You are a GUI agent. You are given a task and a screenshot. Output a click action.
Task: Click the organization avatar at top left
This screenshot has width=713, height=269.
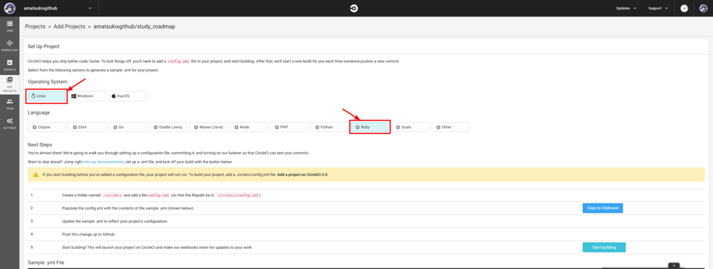10,8
